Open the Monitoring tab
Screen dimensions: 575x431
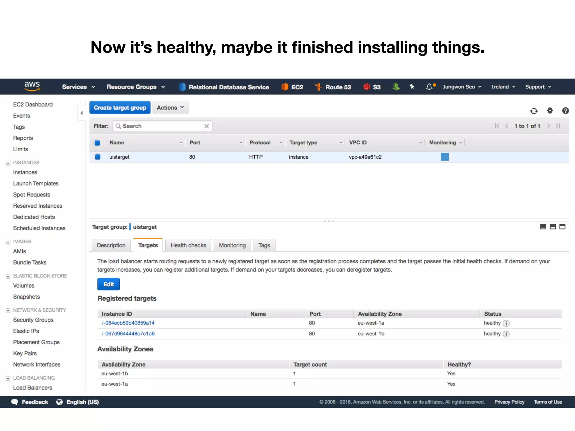232,246
